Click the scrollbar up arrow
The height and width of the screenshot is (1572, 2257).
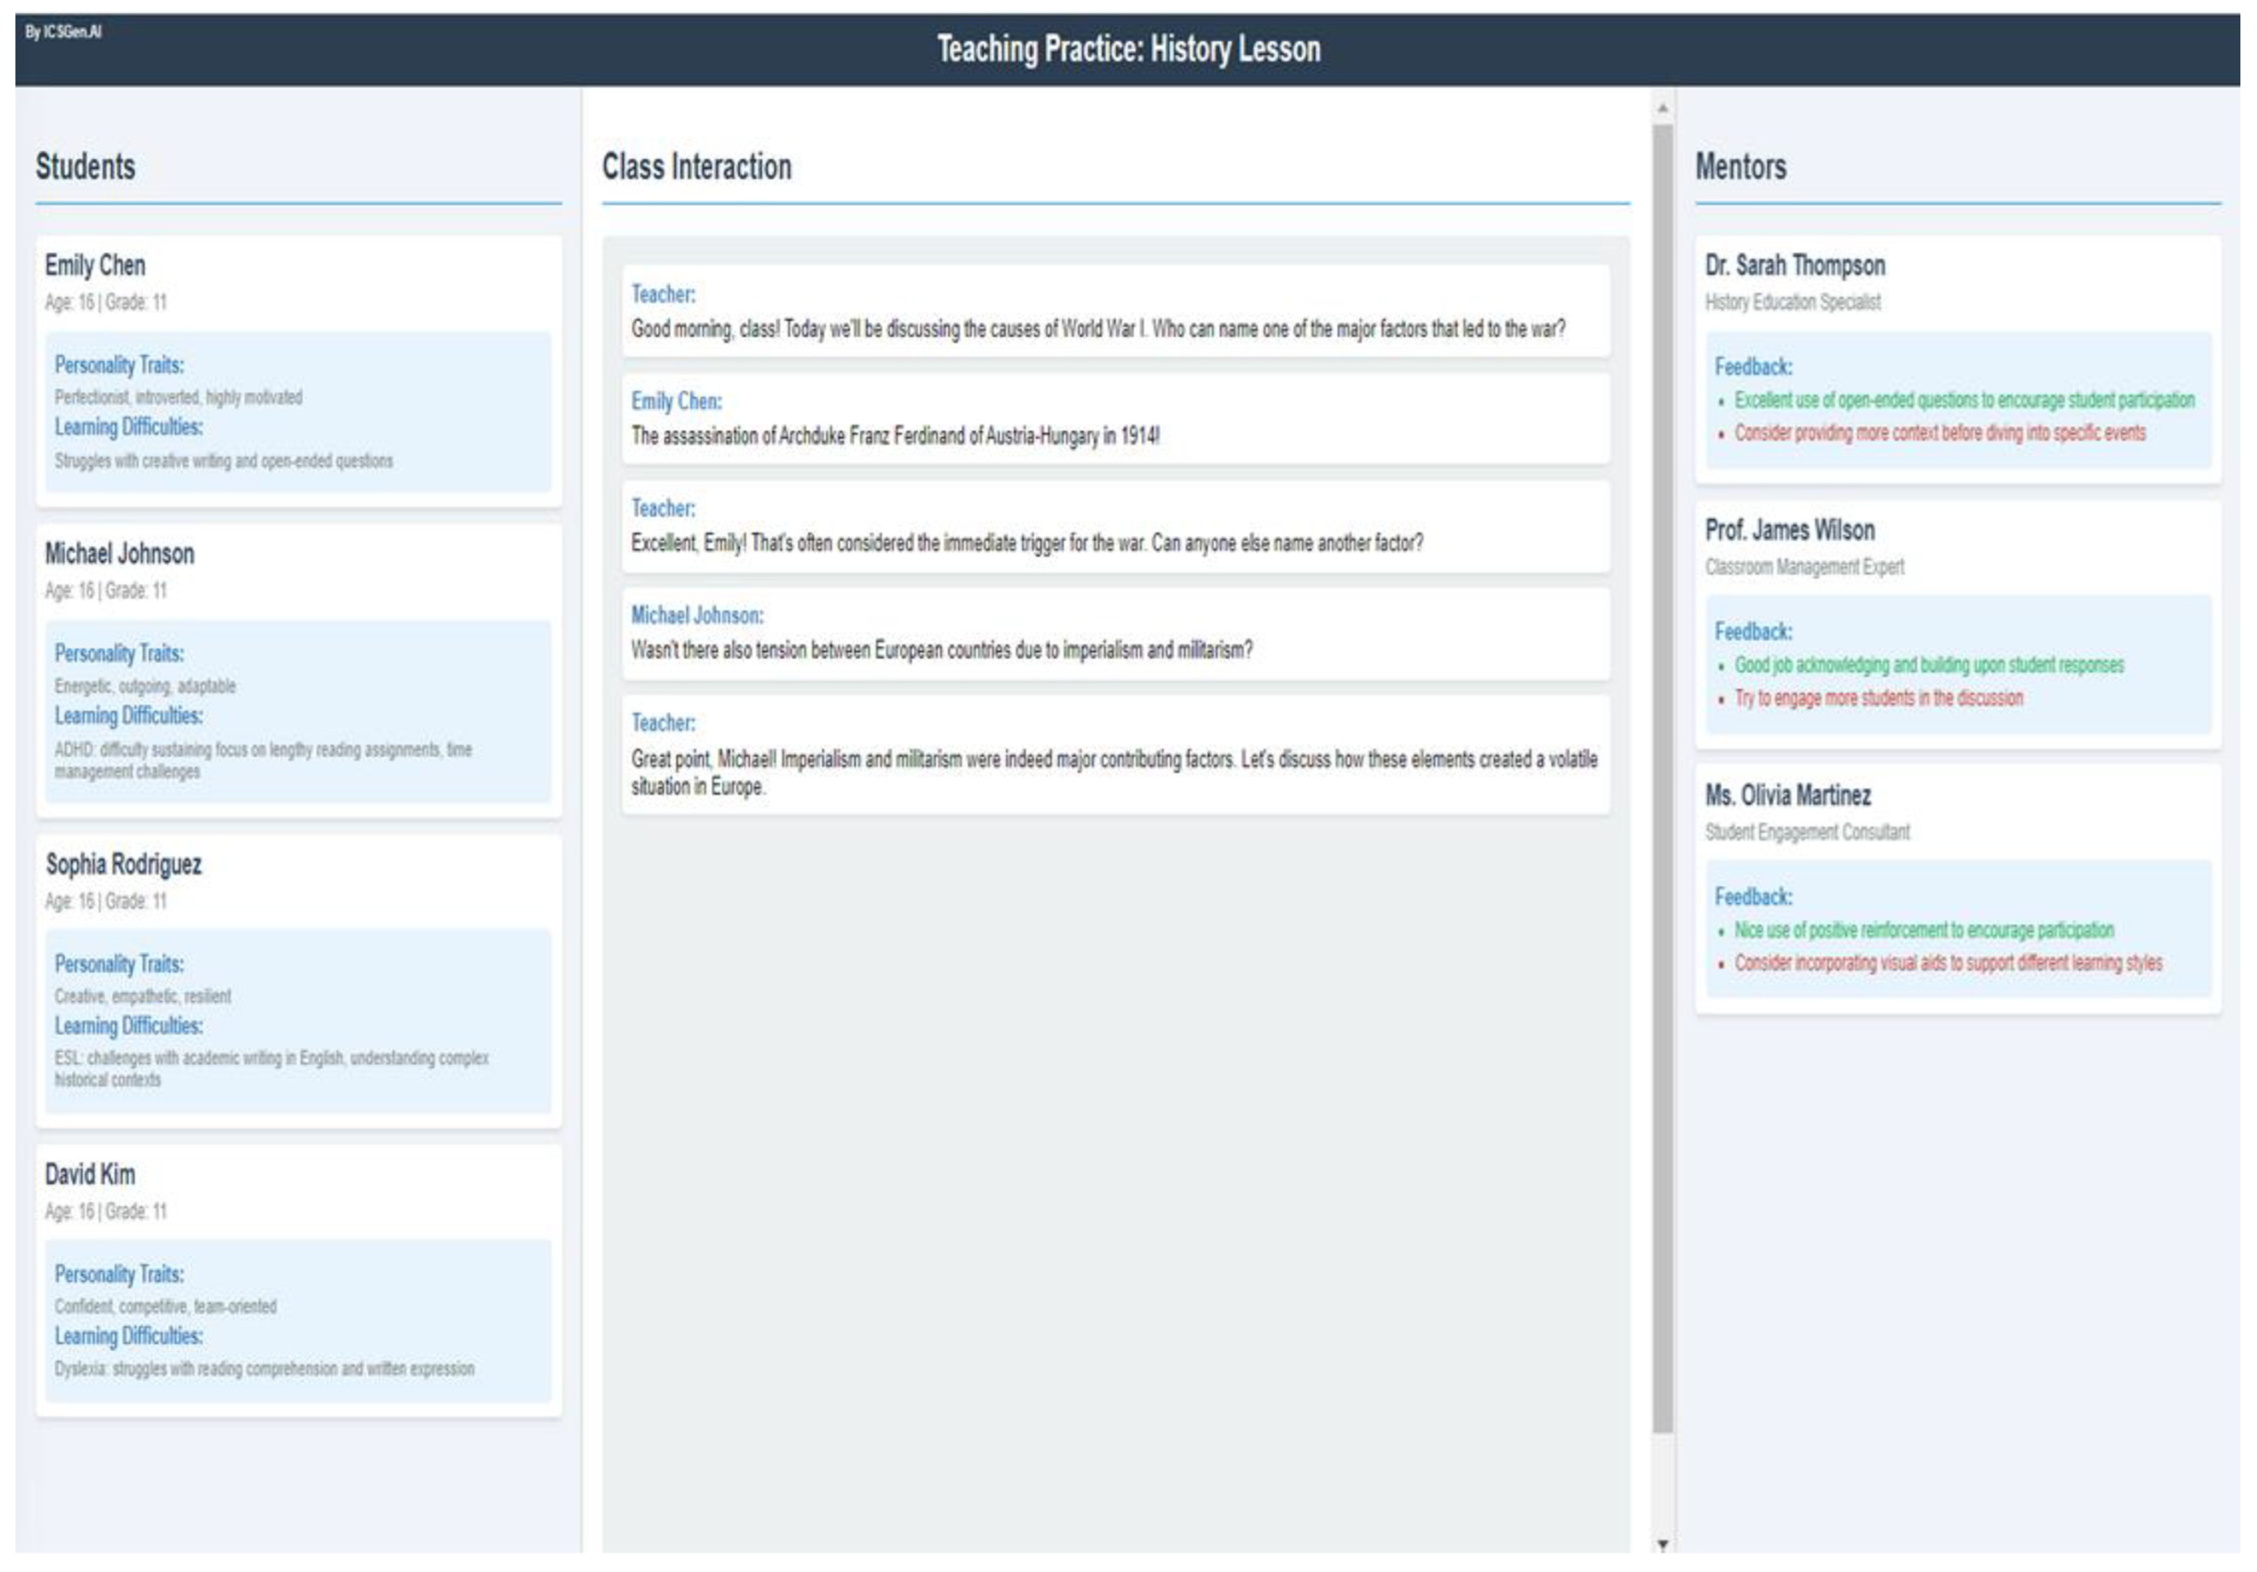1662,108
